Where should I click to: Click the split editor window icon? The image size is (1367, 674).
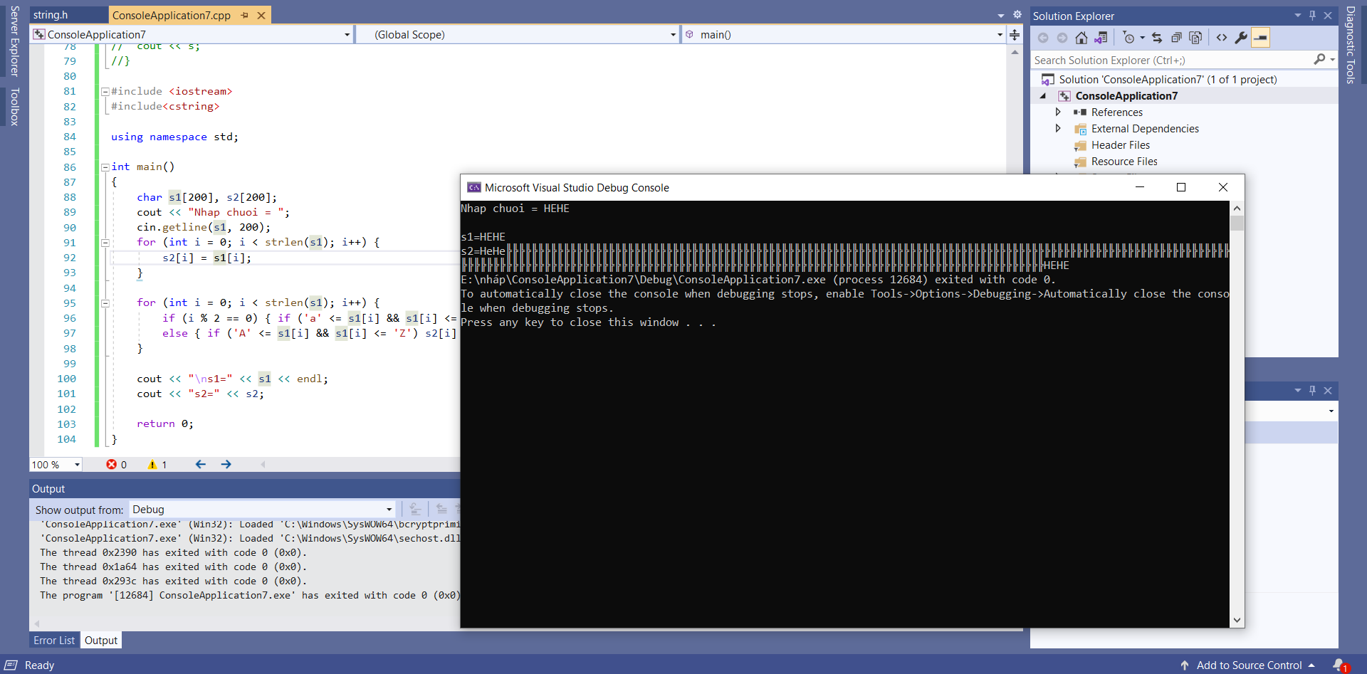click(1015, 35)
